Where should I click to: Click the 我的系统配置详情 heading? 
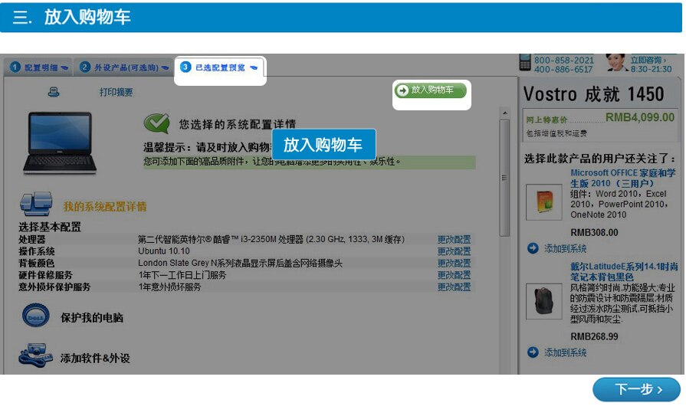tap(105, 207)
